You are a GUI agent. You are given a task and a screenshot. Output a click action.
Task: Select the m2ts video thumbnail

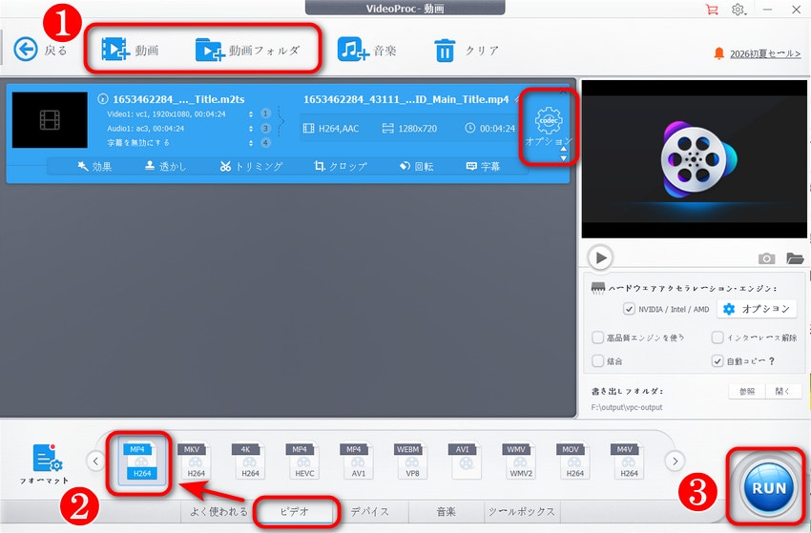click(x=50, y=120)
